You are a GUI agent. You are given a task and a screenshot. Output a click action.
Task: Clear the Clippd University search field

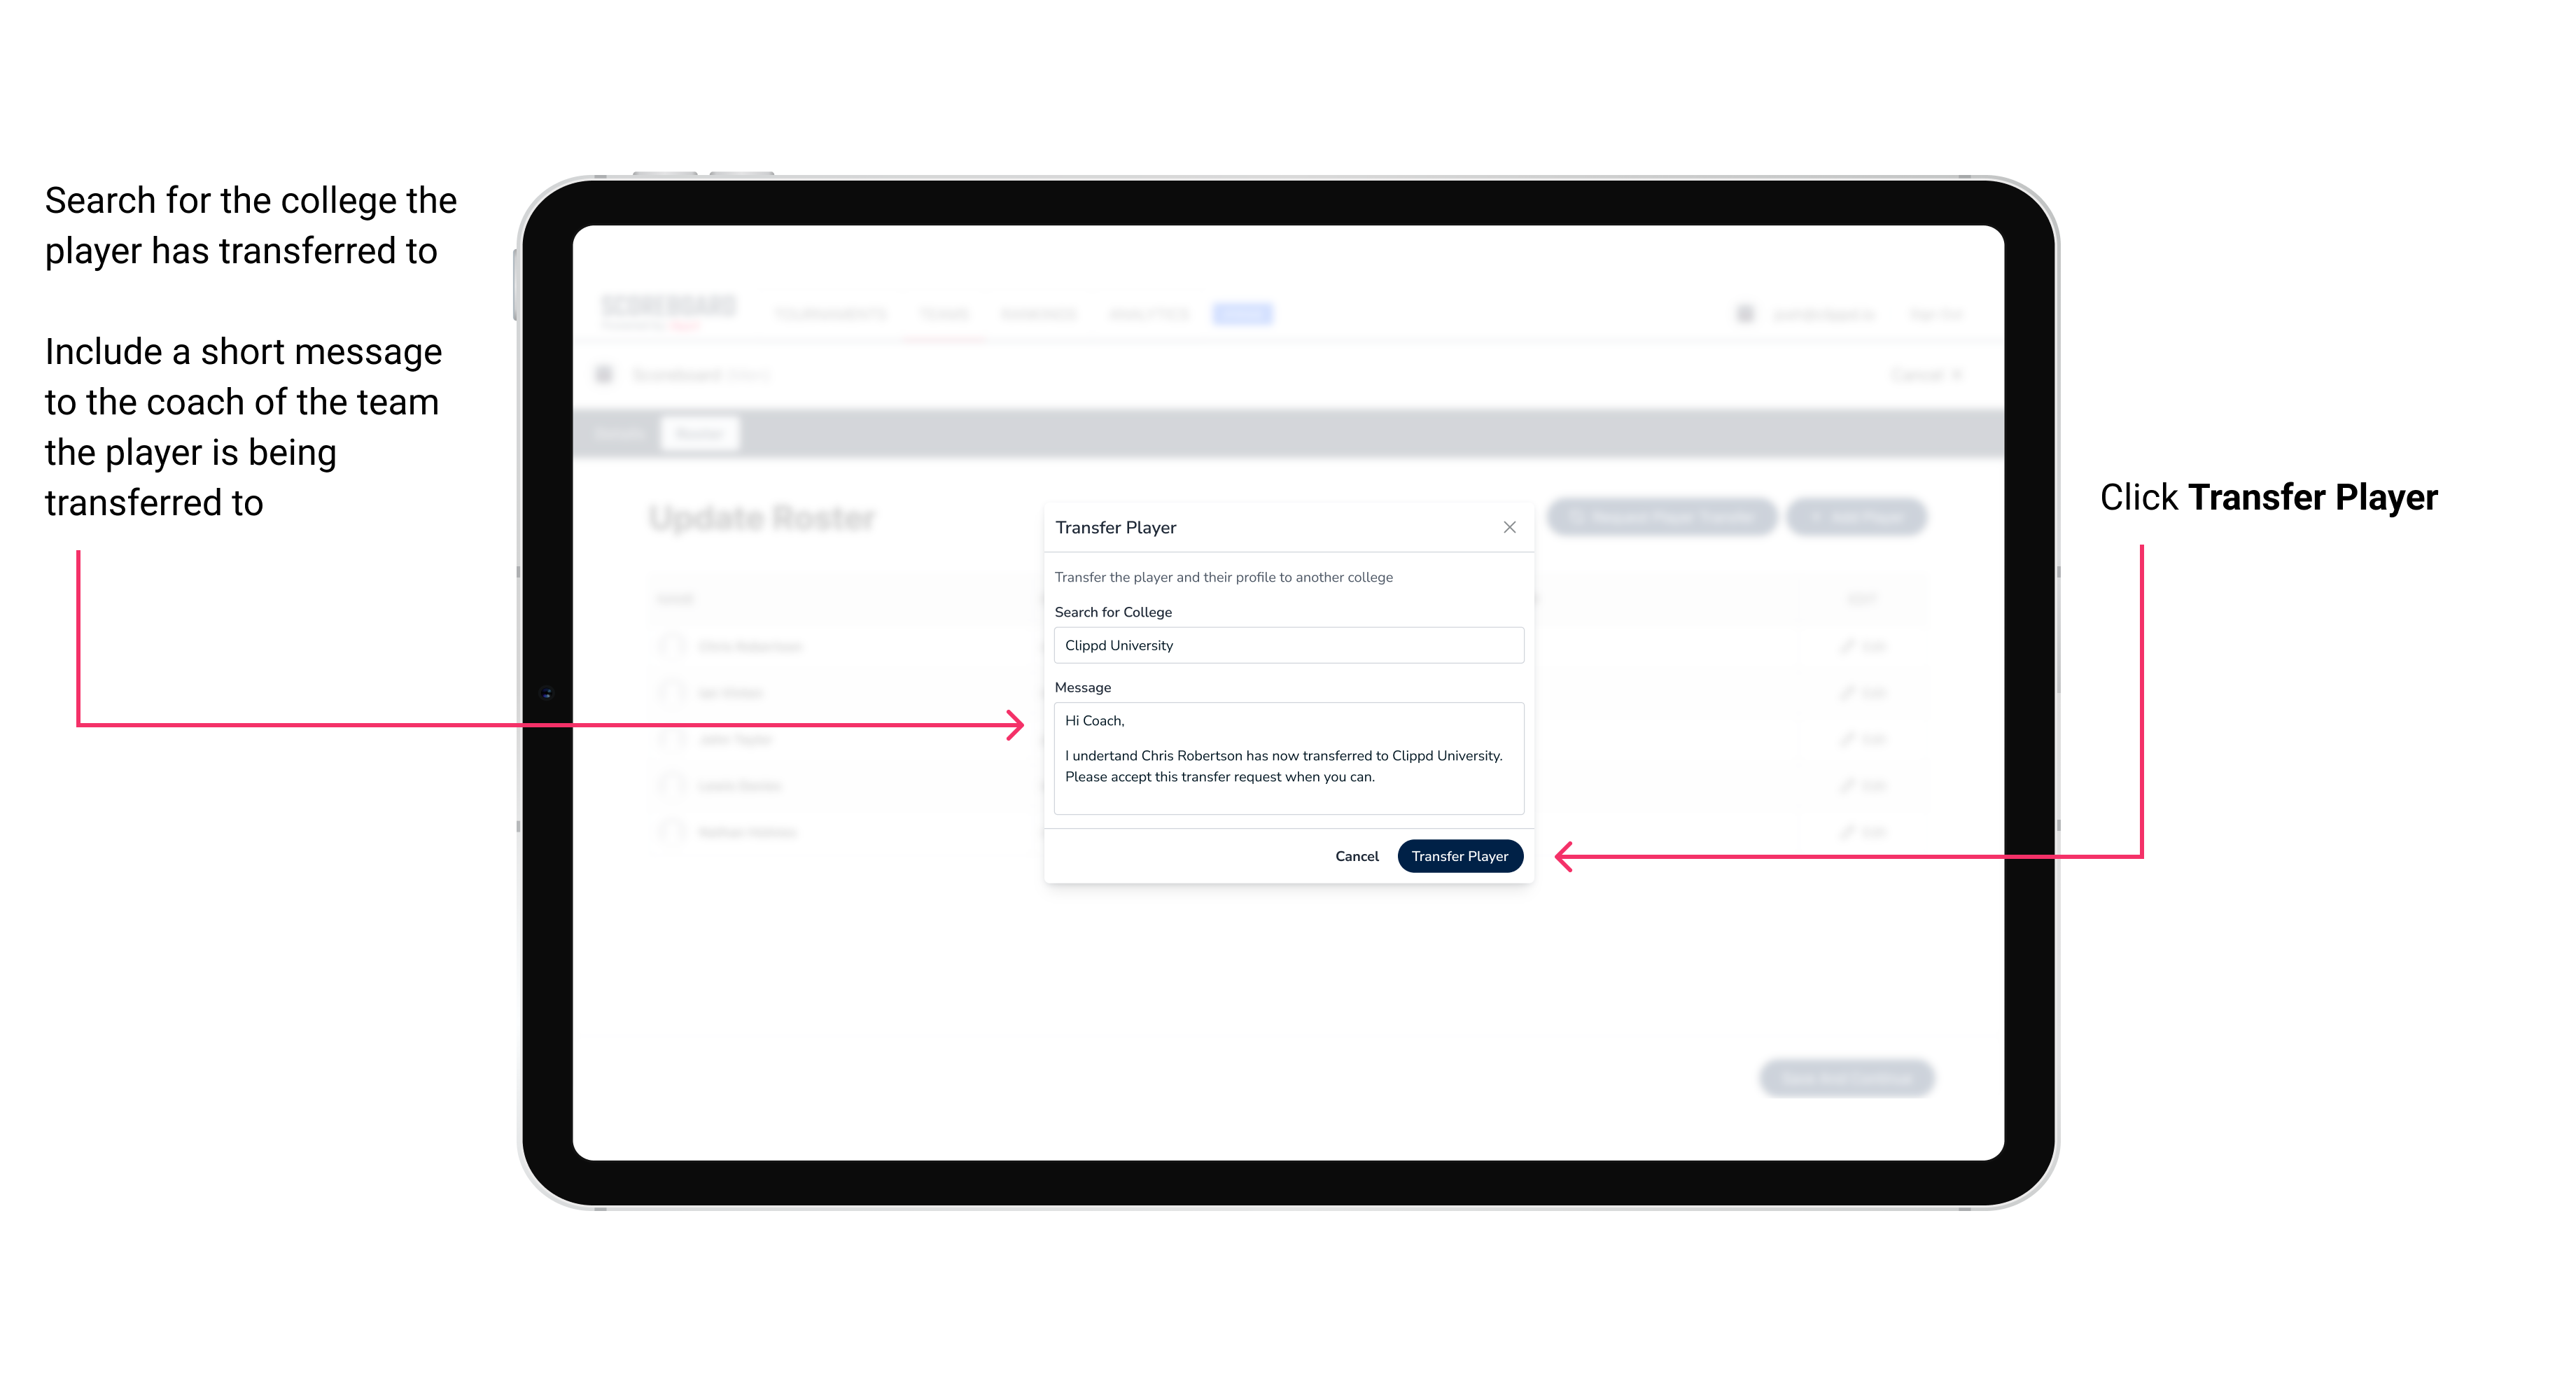point(1283,645)
